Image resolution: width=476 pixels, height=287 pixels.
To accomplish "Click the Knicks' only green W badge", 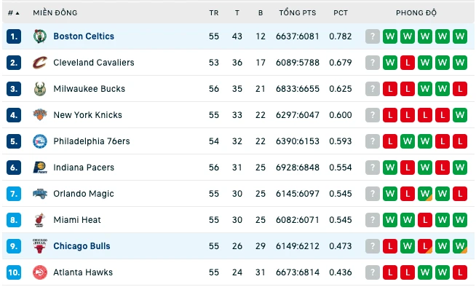I will (x=460, y=115).
